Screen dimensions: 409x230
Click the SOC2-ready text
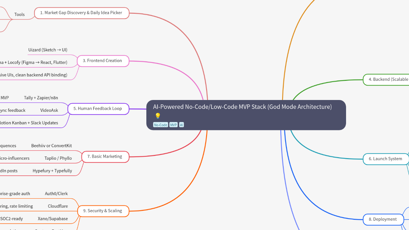(12, 218)
